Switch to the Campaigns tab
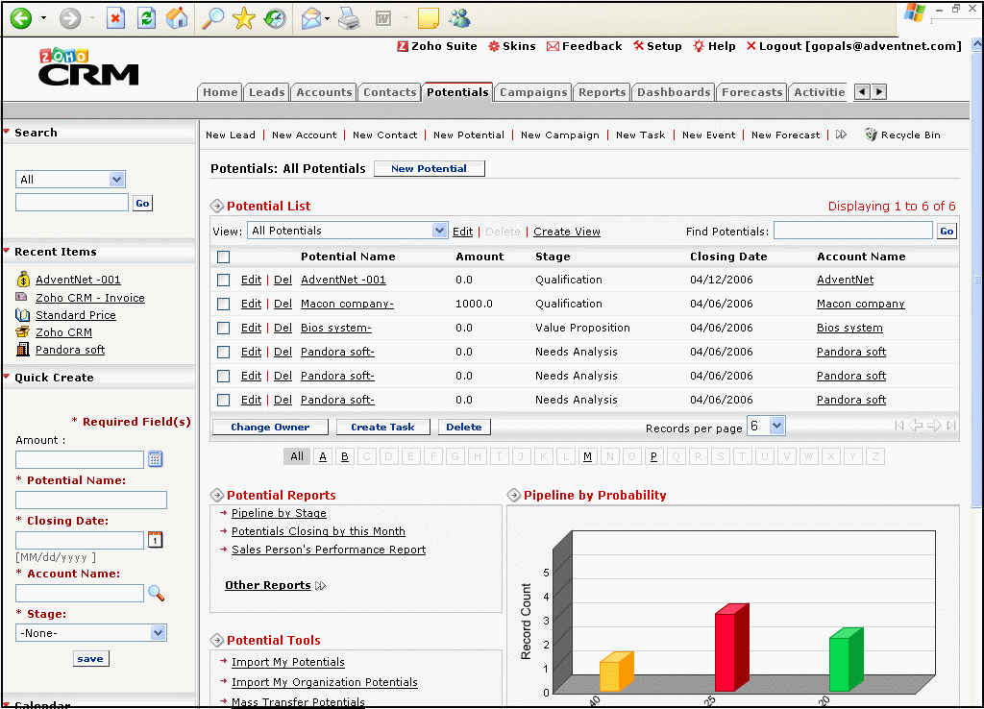Image resolution: width=984 pixels, height=709 pixels. (533, 92)
